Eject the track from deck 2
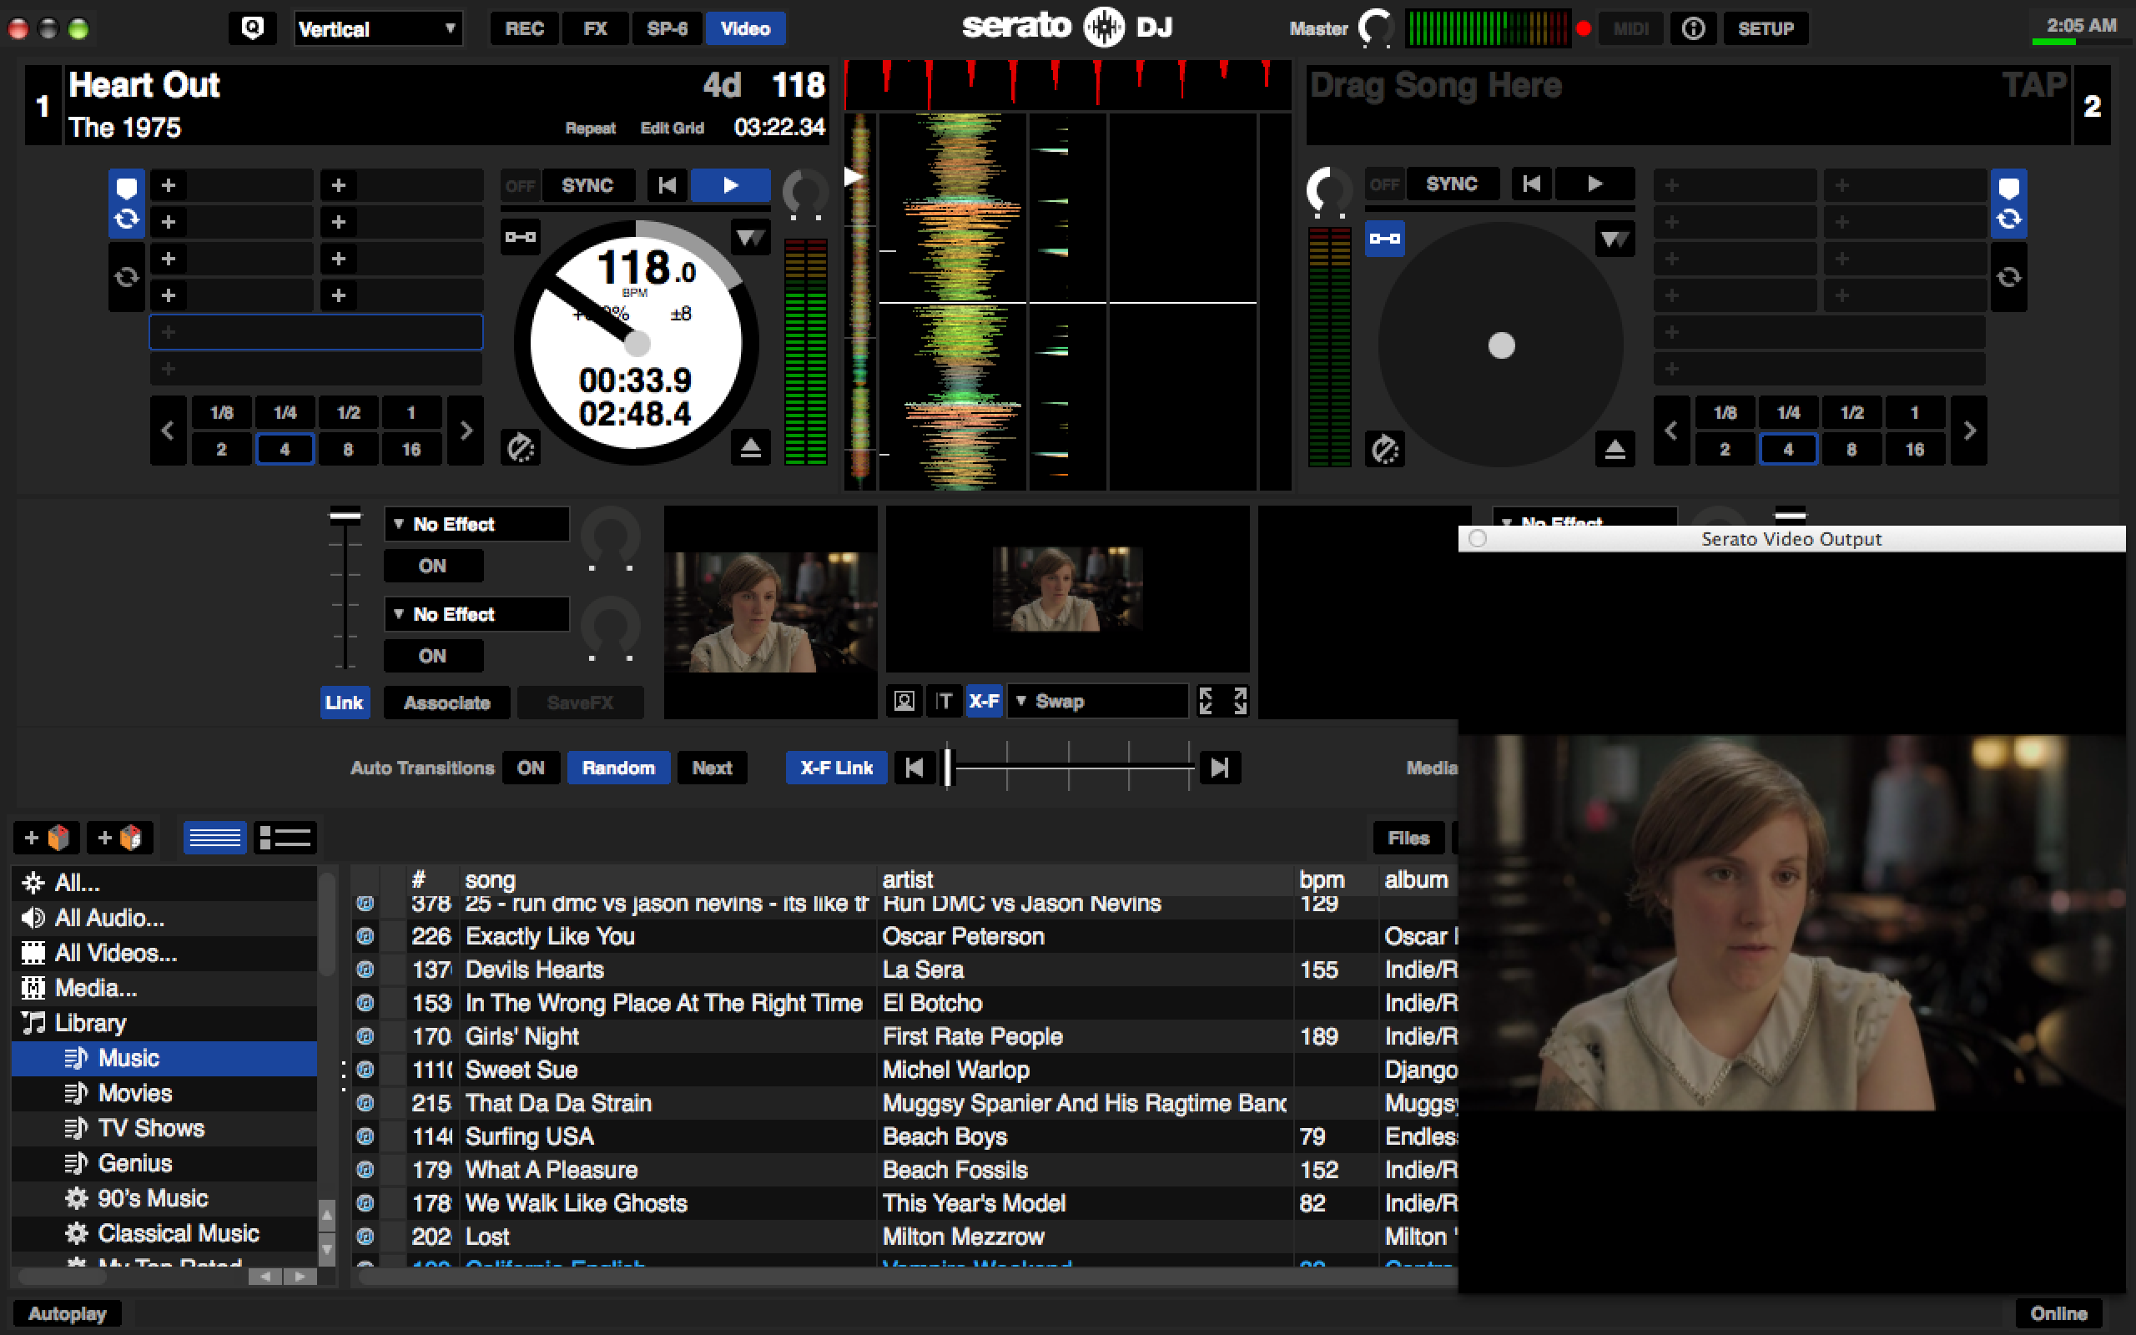Image resolution: width=2136 pixels, height=1335 pixels. 1615,451
